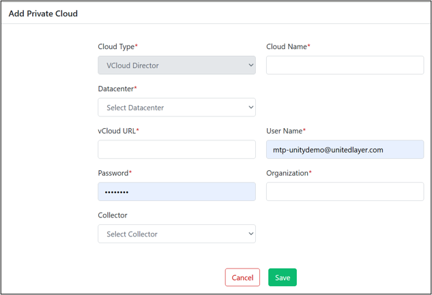Click the Collector label
The height and width of the screenshot is (295, 432).
click(113, 215)
